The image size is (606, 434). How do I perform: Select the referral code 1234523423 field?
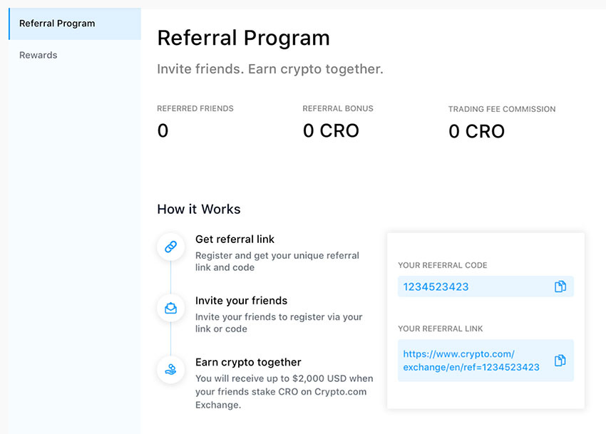(x=486, y=286)
